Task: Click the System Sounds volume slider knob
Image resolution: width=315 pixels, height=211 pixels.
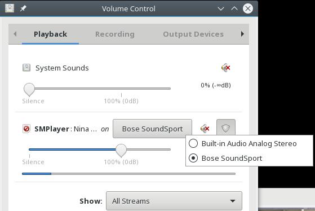Action: [29, 90]
